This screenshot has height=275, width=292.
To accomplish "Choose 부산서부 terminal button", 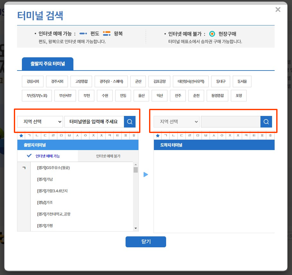I will point(65,96).
